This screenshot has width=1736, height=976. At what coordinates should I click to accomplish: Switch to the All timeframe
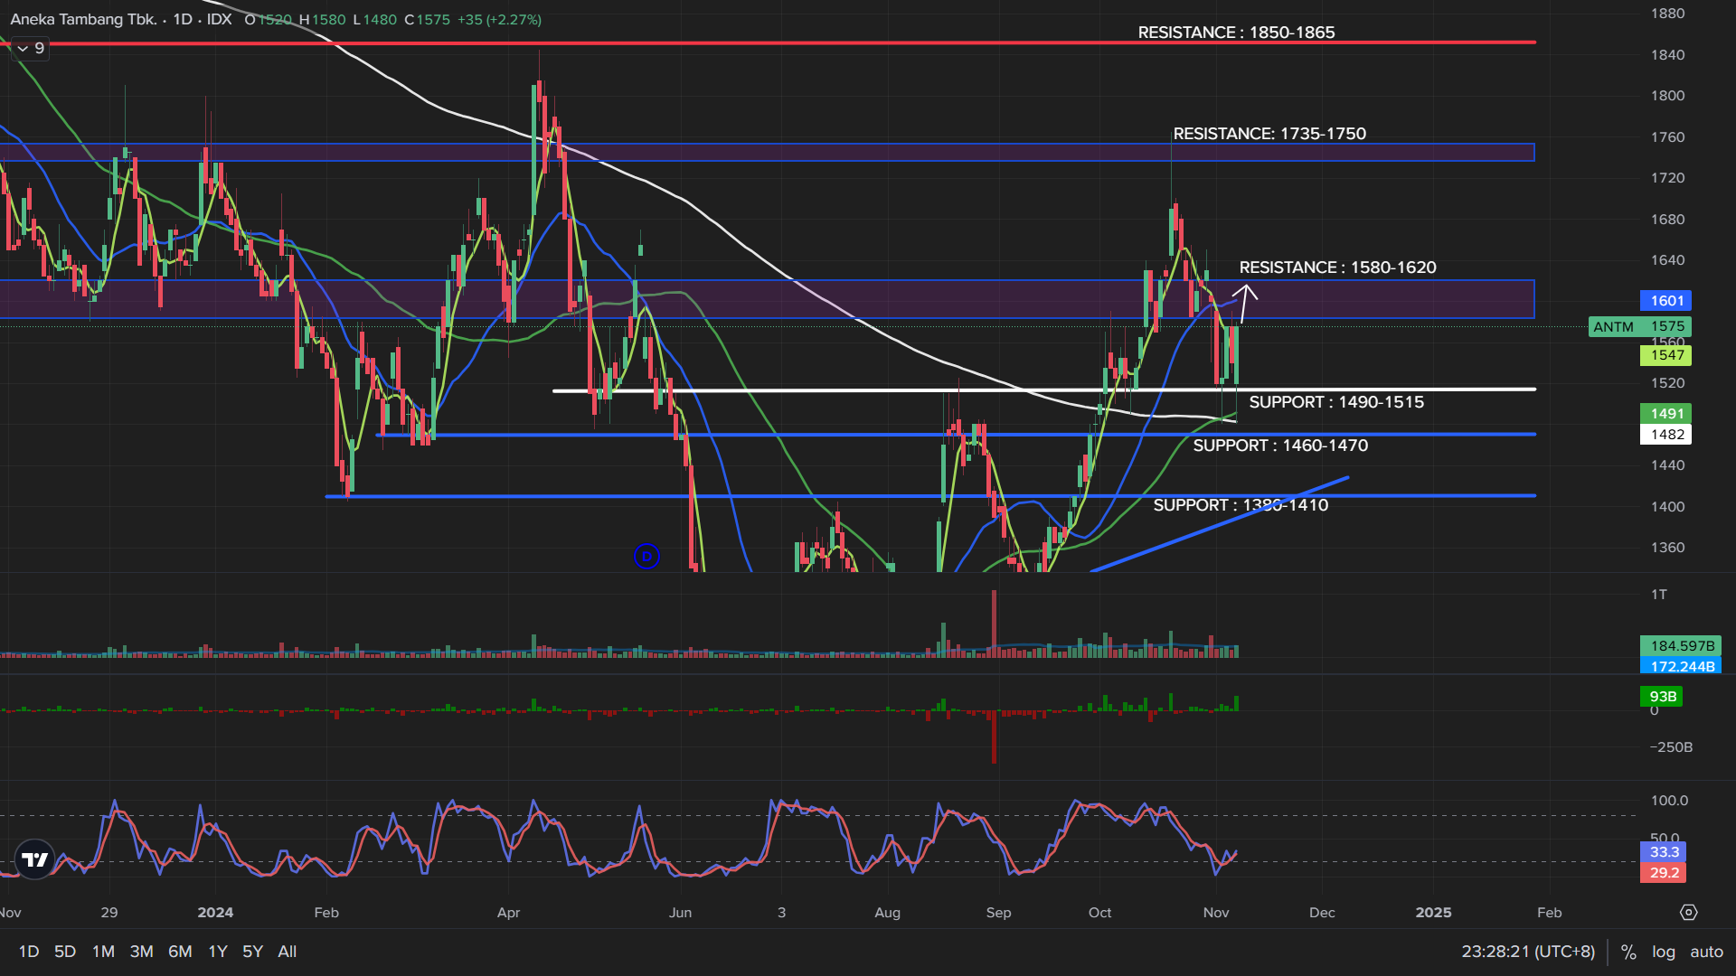[287, 952]
